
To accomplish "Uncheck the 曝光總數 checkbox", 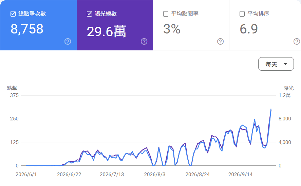I will pos(89,14).
